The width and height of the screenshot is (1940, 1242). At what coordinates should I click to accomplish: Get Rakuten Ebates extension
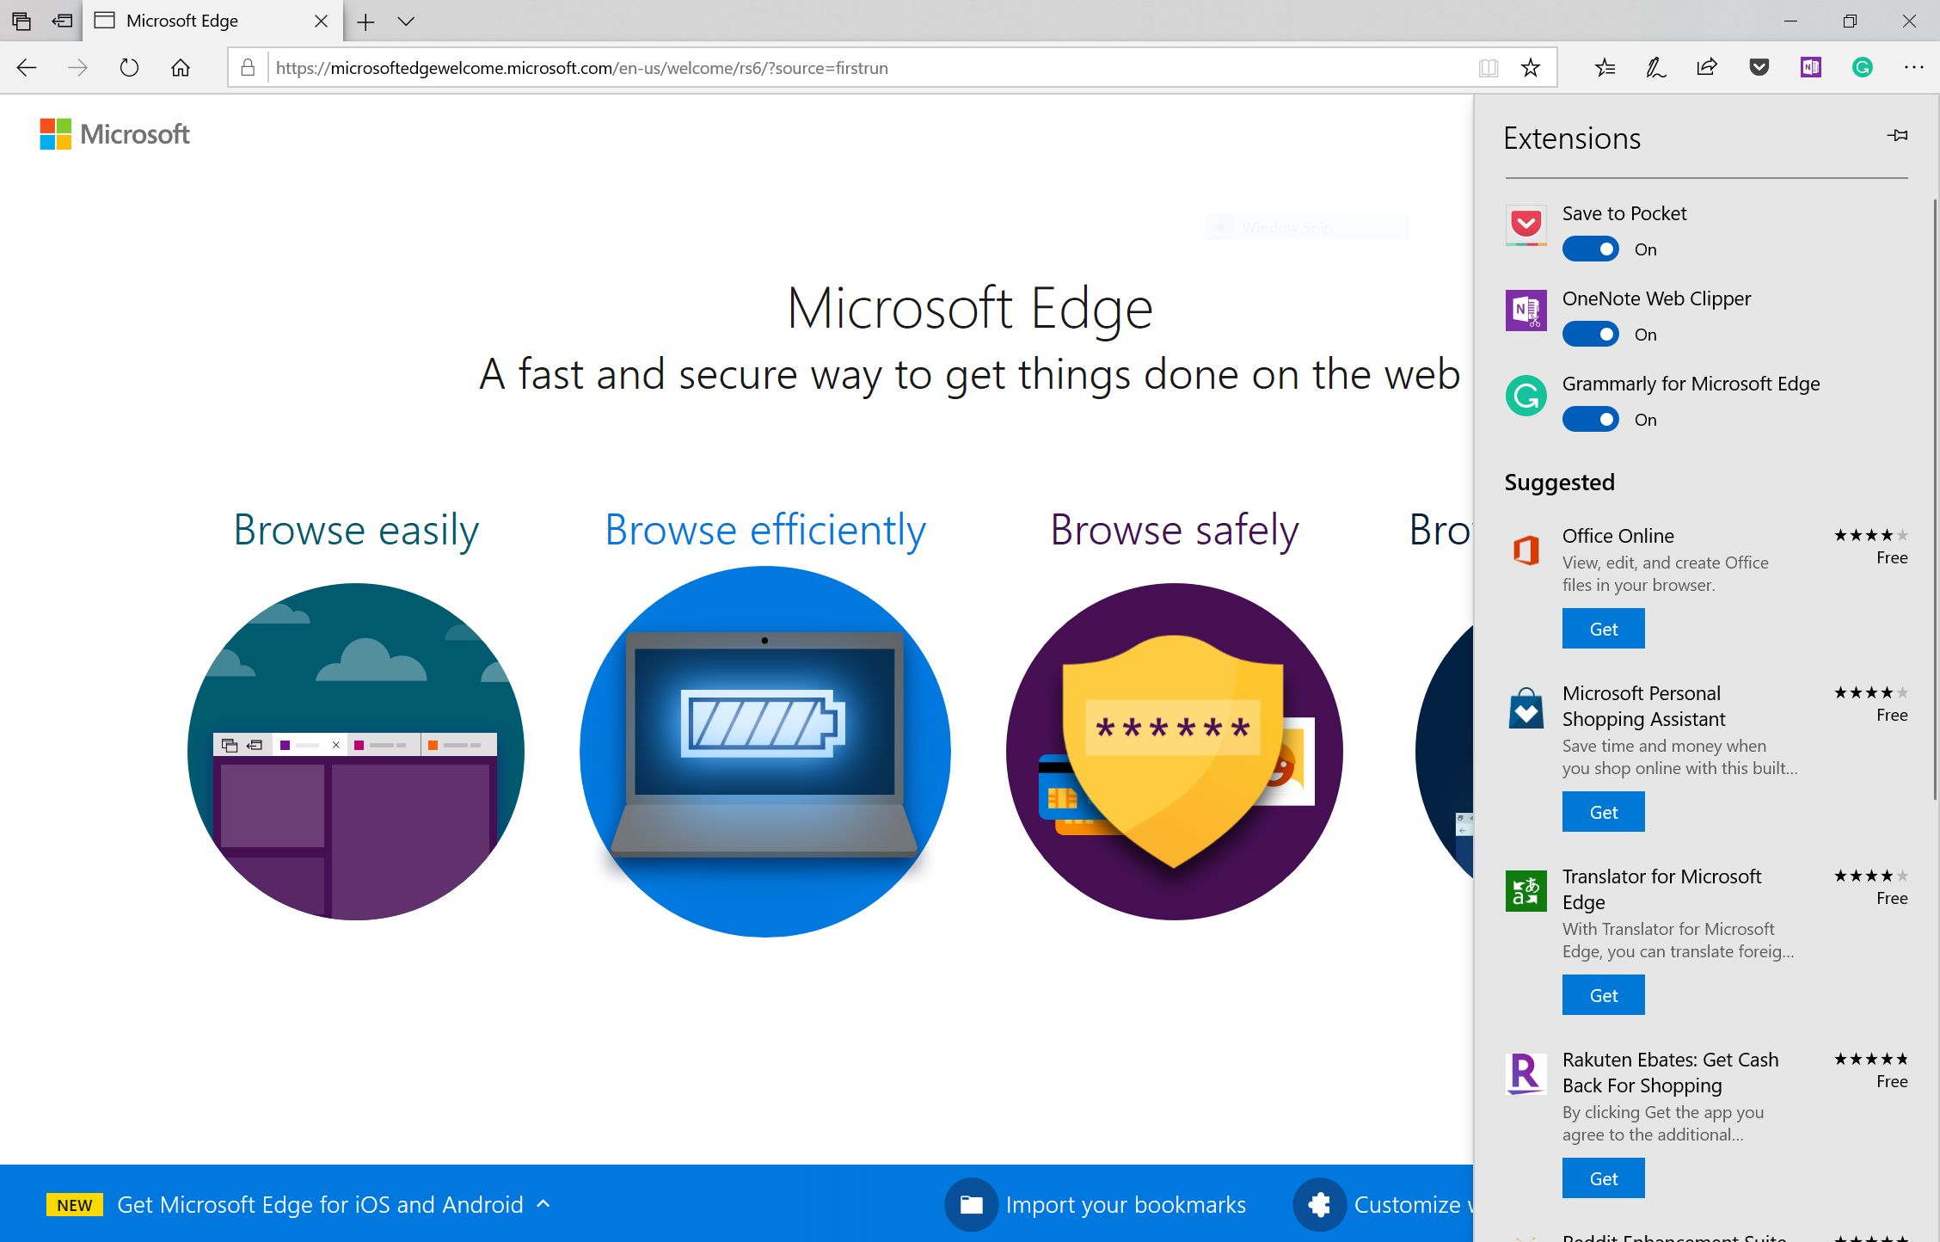(1604, 1178)
